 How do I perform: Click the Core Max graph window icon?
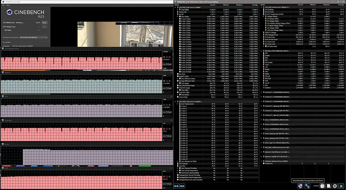tap(3, 120)
